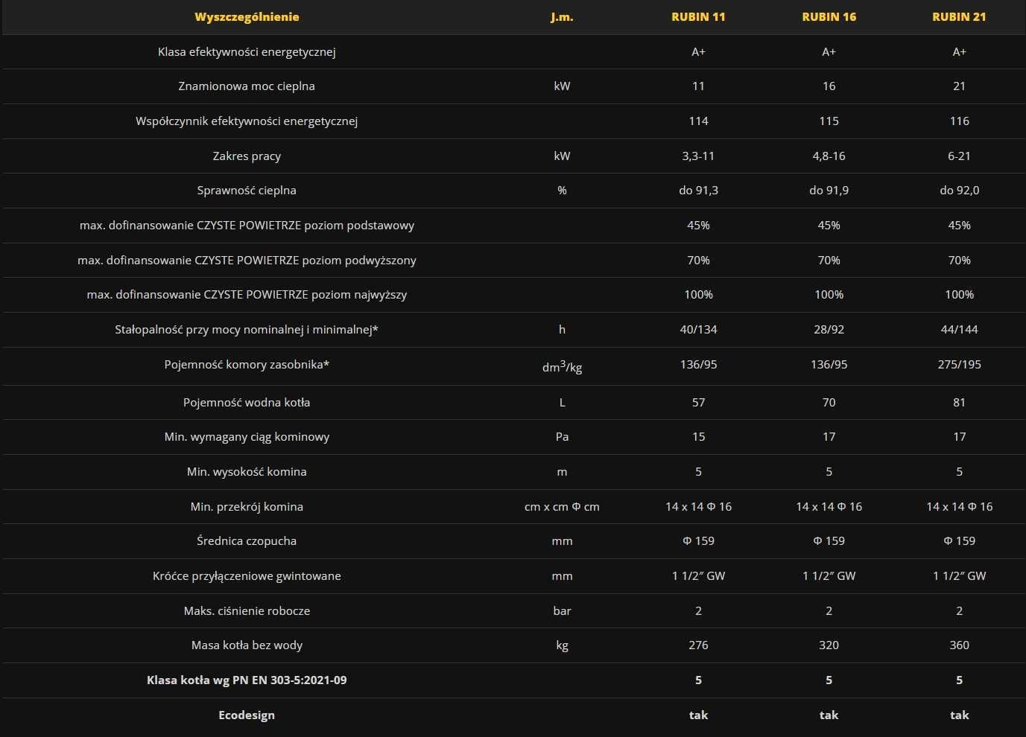Screen dimensions: 1026x737
Task: Click water capacity value '81'
Action: 959,403
